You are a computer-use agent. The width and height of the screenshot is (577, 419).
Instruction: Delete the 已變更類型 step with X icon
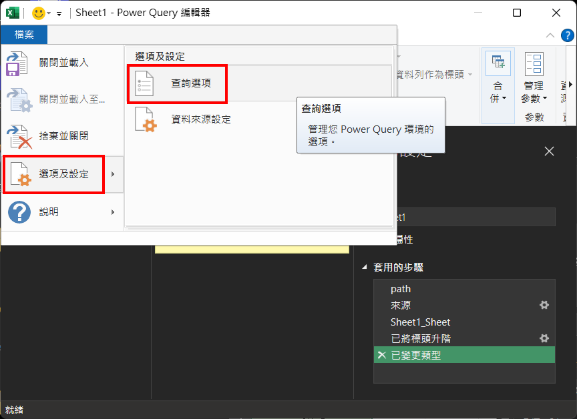pyautogui.click(x=382, y=356)
